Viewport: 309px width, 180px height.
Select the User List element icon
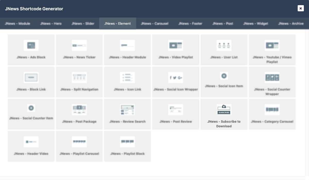[224, 46]
